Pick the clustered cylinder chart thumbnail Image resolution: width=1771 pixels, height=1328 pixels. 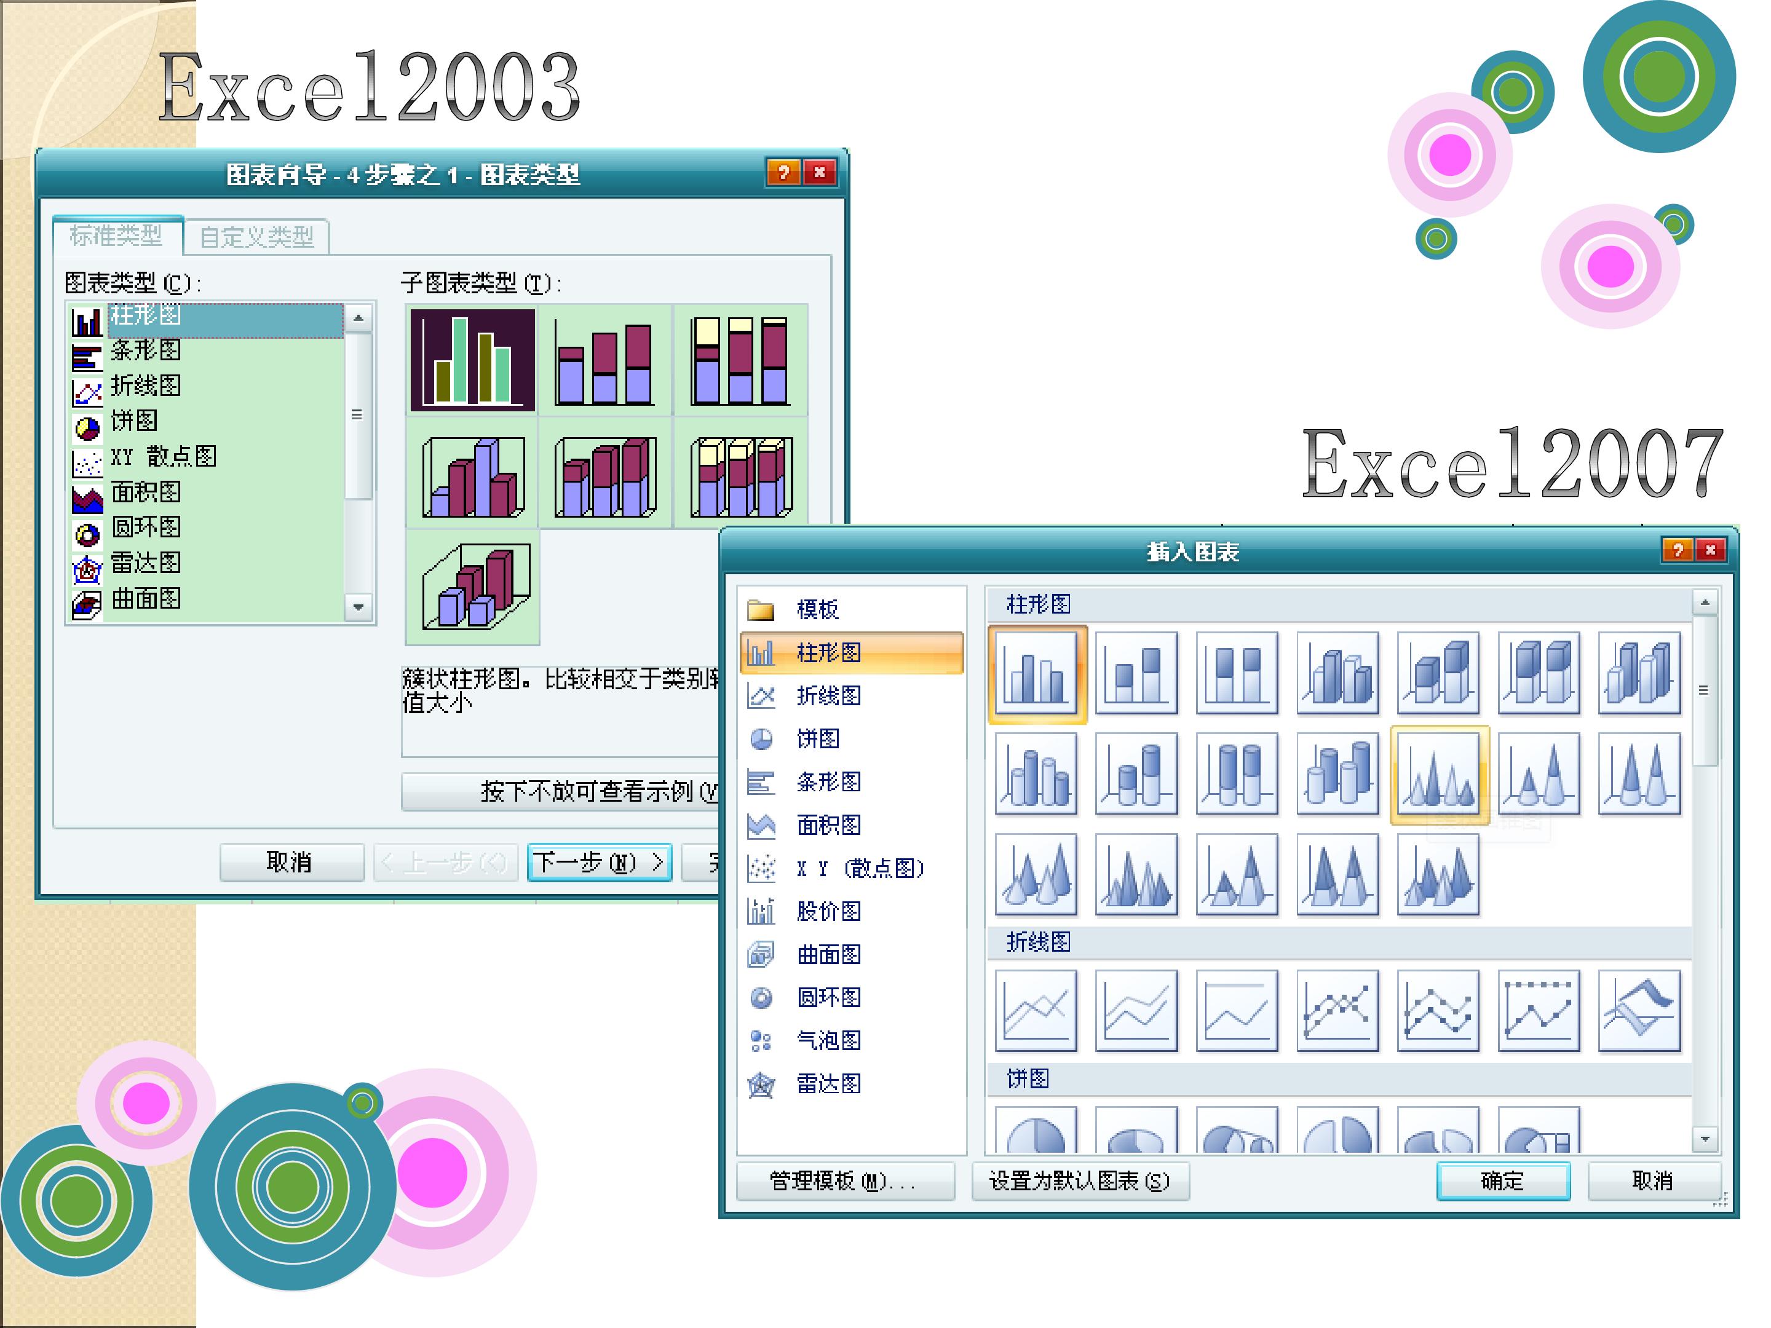[x=1037, y=775]
